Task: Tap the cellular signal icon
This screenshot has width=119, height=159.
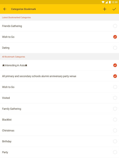Action: pos(106,2)
